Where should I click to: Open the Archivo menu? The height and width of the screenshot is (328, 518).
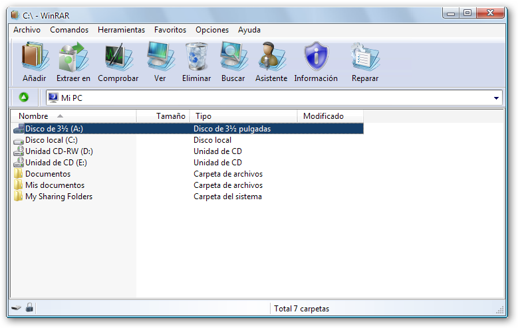27,30
